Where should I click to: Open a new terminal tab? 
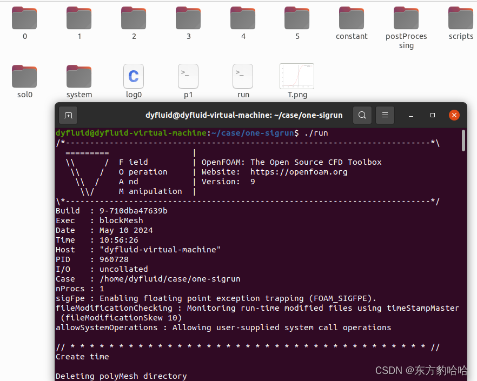click(x=68, y=115)
